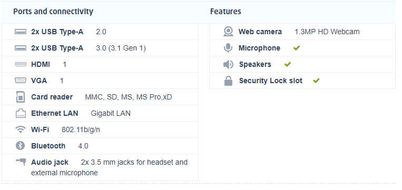Select the Bluetooth icon

tap(21, 146)
